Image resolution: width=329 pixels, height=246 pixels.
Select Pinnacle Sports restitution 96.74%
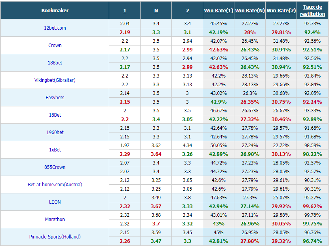[x=312, y=241]
